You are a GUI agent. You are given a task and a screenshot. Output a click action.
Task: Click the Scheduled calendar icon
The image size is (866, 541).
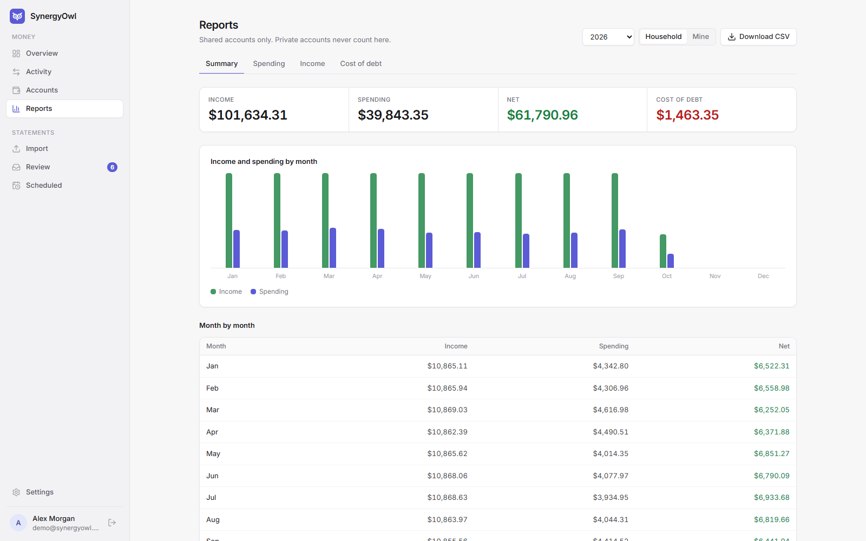tap(16, 186)
